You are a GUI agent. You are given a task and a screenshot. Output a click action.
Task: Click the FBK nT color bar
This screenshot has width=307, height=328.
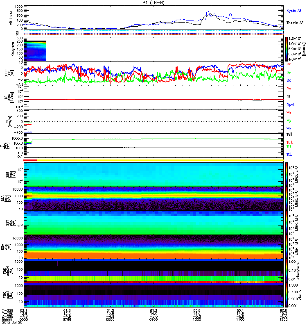(286, 295)
